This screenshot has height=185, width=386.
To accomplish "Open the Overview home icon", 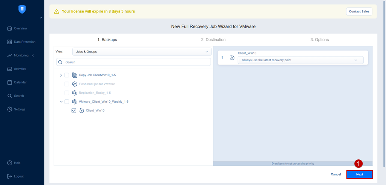I will coord(9,28).
